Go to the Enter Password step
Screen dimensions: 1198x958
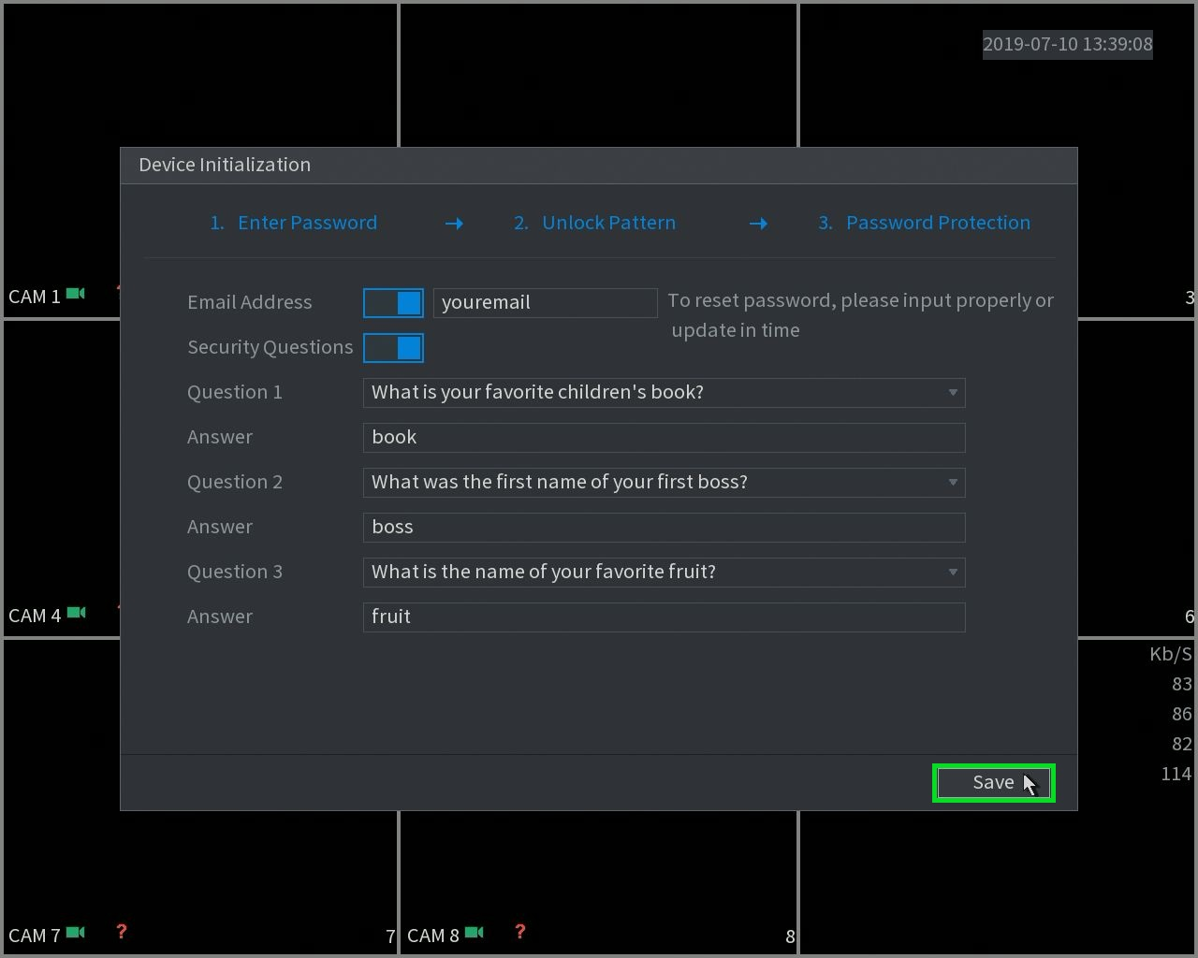[294, 223]
